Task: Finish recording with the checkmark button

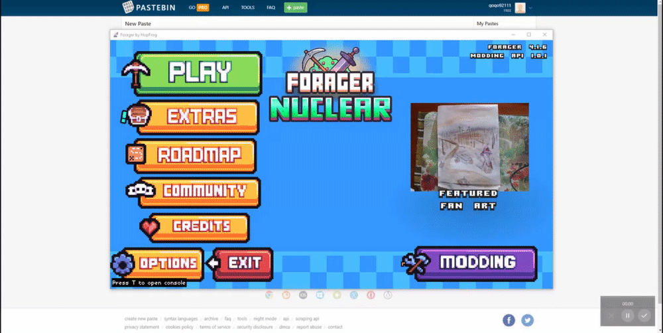Action: click(644, 316)
